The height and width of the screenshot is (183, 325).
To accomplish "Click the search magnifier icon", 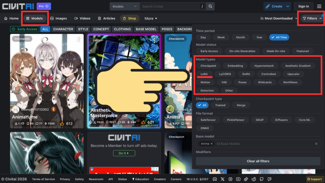I will [x=210, y=6].
